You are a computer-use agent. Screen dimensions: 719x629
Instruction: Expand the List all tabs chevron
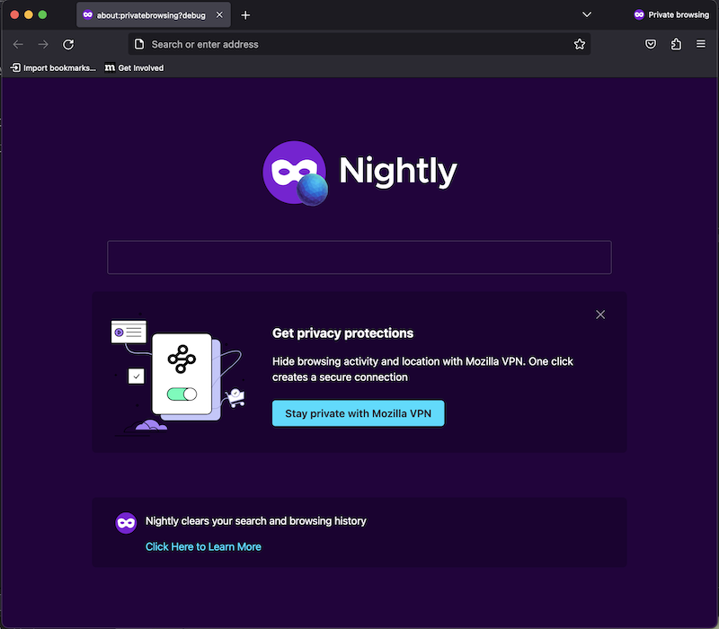587,15
